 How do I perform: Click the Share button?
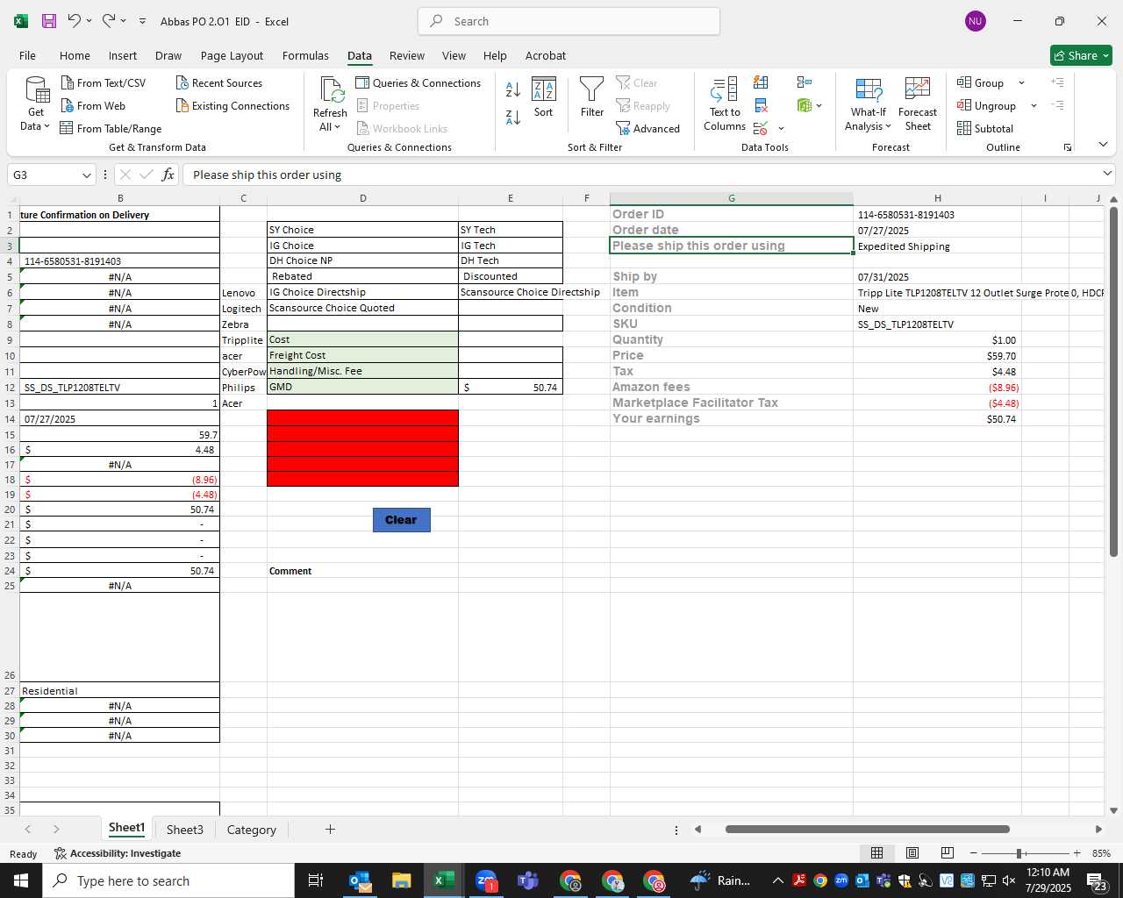tap(1081, 55)
